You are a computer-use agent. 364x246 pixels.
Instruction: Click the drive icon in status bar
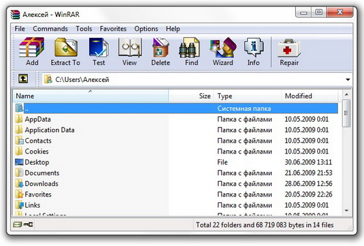18,225
